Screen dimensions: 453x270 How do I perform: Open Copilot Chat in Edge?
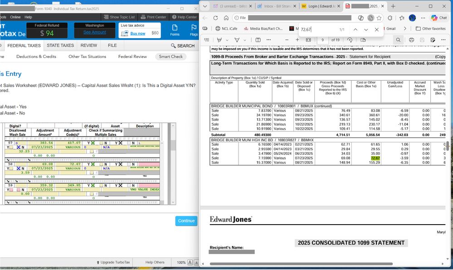pyautogui.click(x=438, y=18)
